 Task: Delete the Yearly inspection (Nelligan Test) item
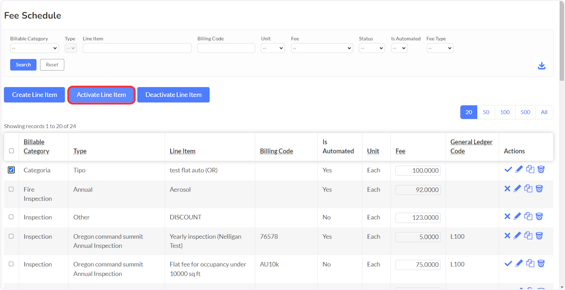tap(539, 236)
